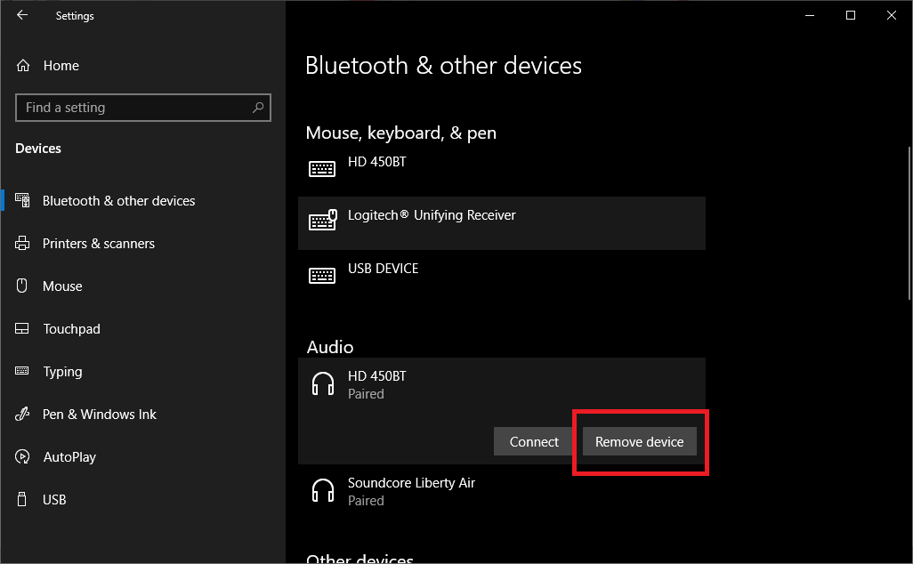Select Logitech Unifying Receiver device
Viewport: 913px width, 564px height.
pyautogui.click(x=501, y=223)
